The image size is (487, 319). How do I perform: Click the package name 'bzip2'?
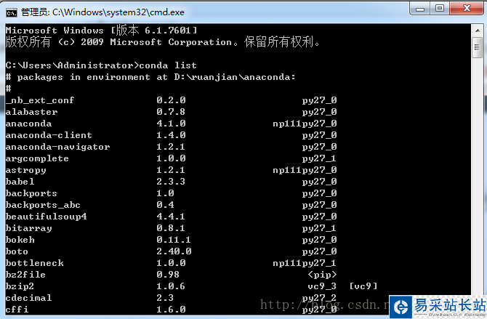(20, 286)
